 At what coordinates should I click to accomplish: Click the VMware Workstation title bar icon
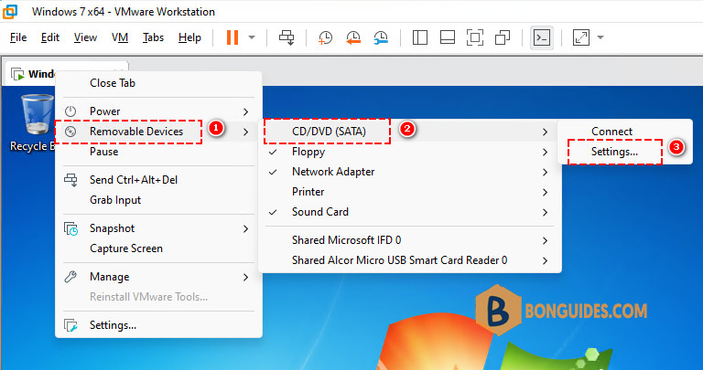pos(10,11)
